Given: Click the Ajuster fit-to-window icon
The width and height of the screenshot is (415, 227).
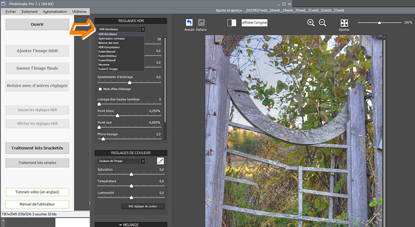Looking at the screenshot, I should [x=344, y=23].
